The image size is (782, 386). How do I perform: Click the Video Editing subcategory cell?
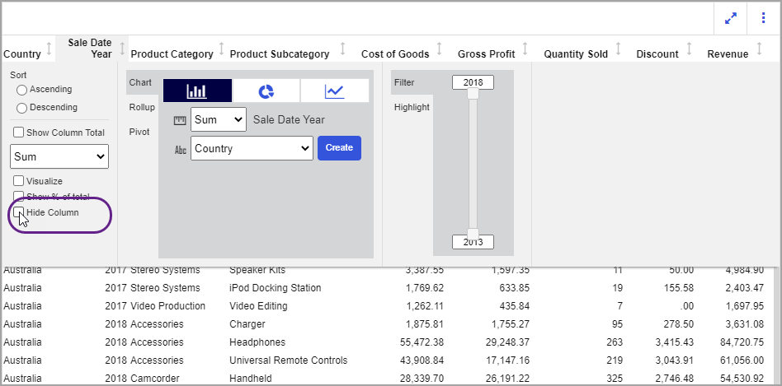coord(258,306)
